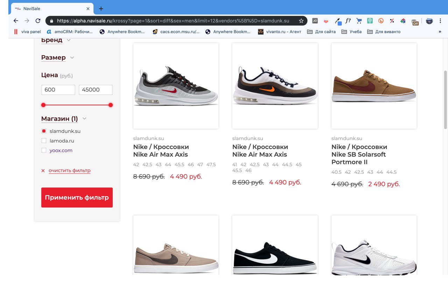Open a new browser tab
The width and height of the screenshot is (448, 285).
point(101,9)
